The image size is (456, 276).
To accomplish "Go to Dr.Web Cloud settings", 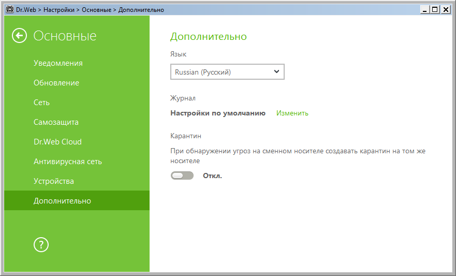I will click(57, 142).
